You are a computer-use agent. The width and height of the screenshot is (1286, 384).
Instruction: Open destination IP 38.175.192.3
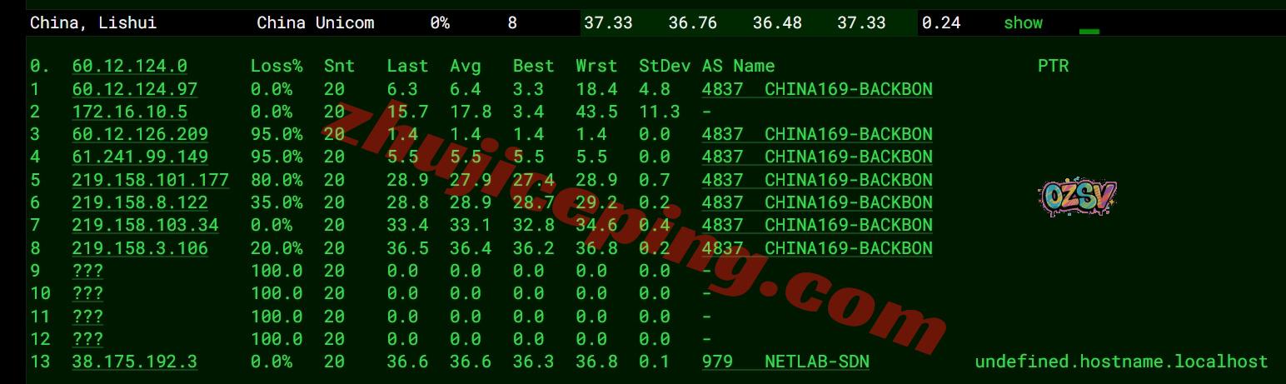(134, 362)
